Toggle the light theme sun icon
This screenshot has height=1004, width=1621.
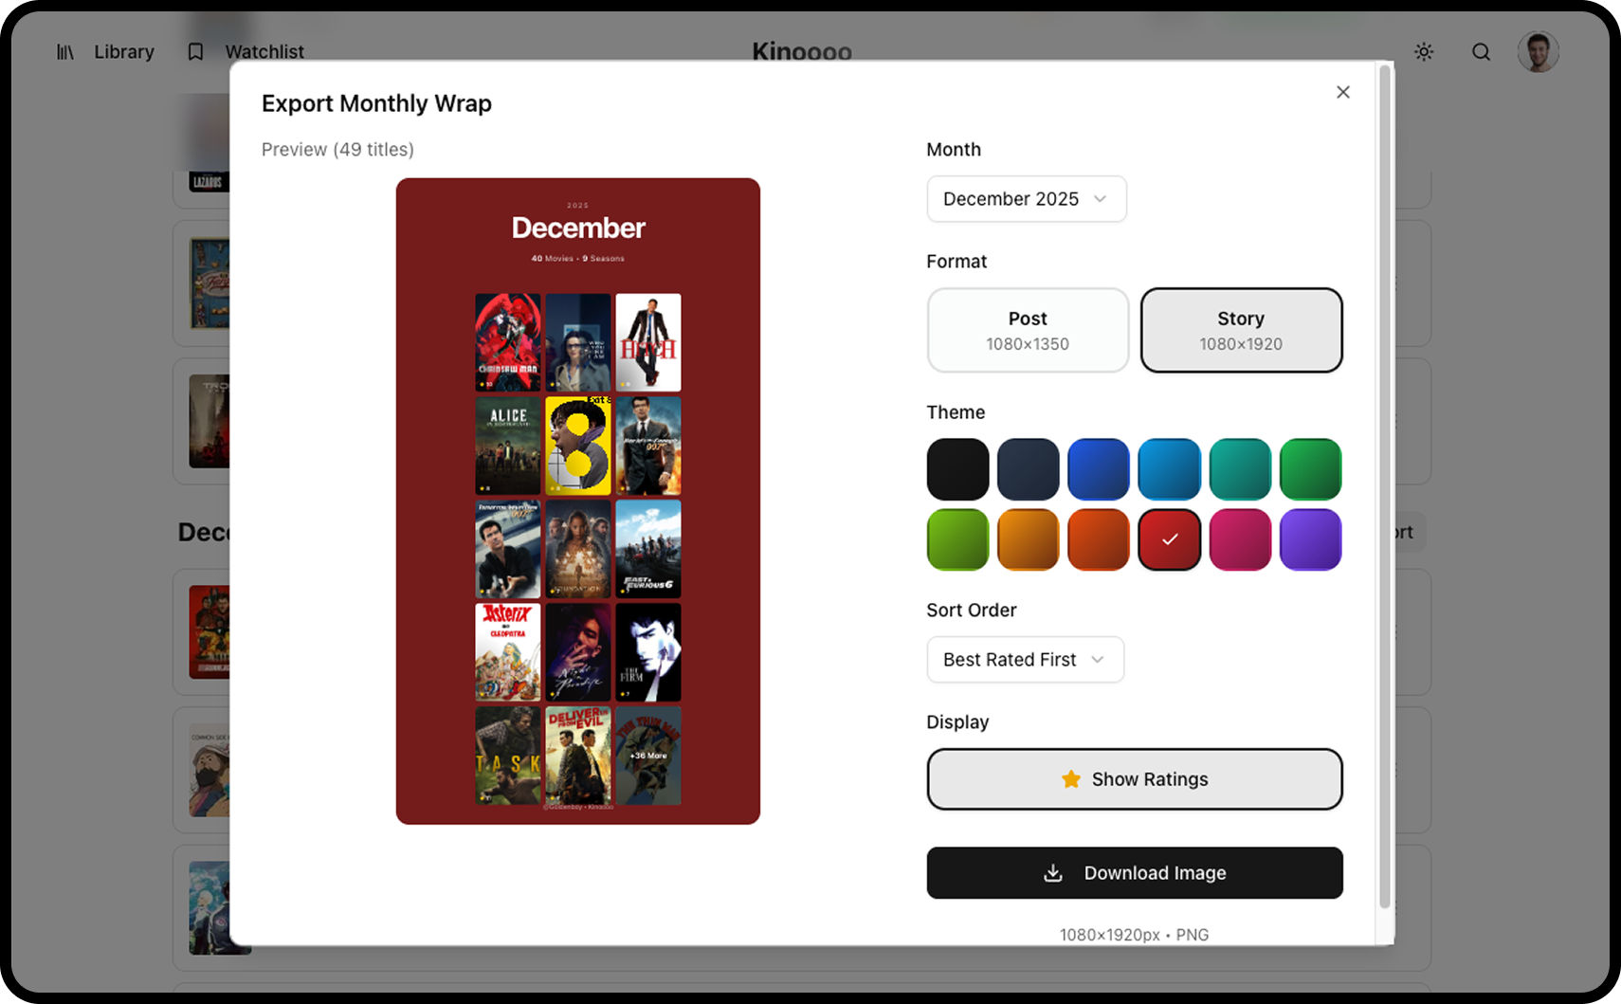point(1424,52)
